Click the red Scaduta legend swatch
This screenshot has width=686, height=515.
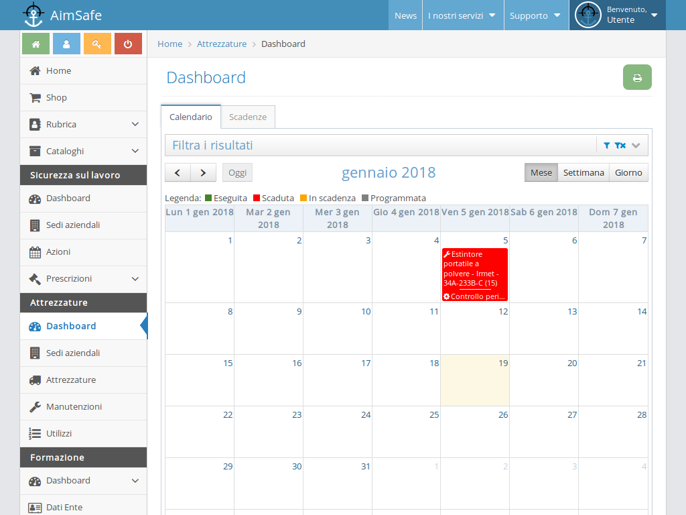click(257, 198)
